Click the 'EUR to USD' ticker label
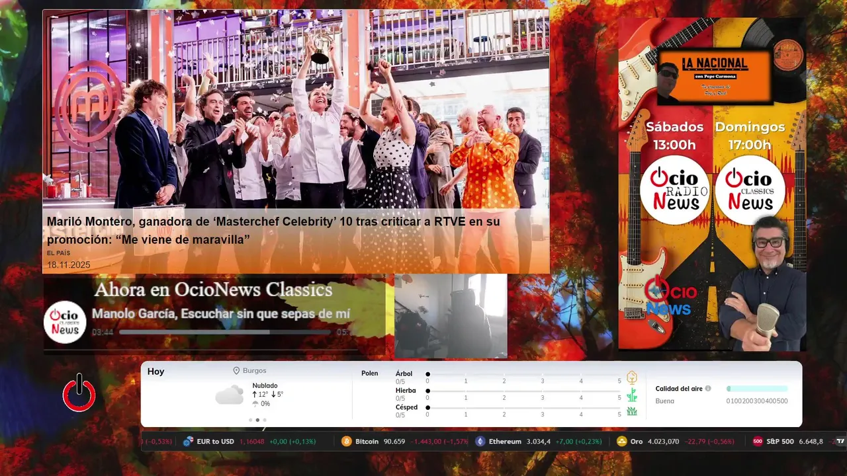Screen dimensions: 847x476 (x=216, y=442)
